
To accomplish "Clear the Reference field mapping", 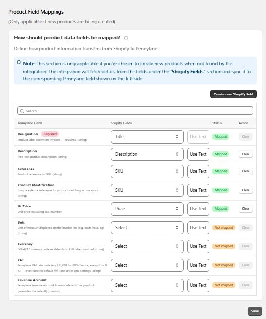I will point(246,171).
